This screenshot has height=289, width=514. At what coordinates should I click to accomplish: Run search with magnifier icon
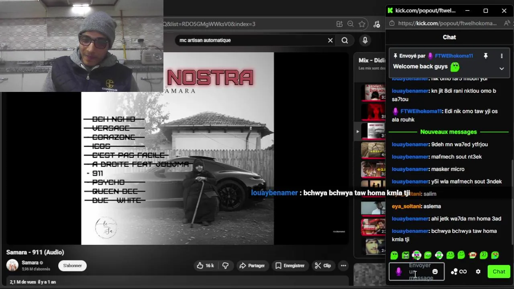345,40
